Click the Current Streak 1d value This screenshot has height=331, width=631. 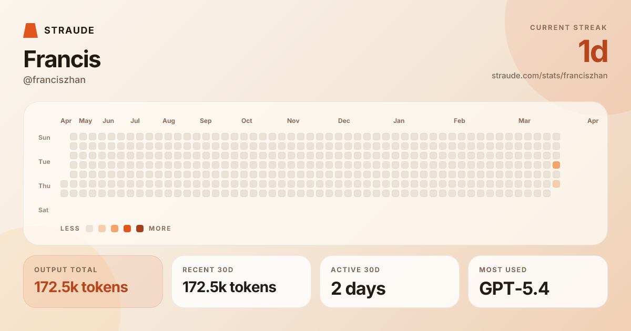(593, 52)
